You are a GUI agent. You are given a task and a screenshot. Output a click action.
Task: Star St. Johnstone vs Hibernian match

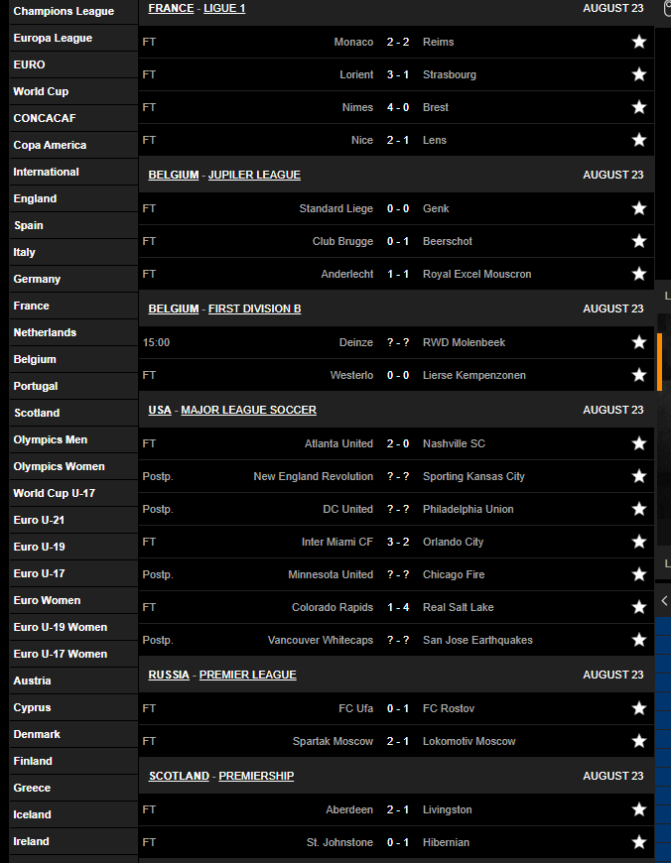tap(639, 842)
